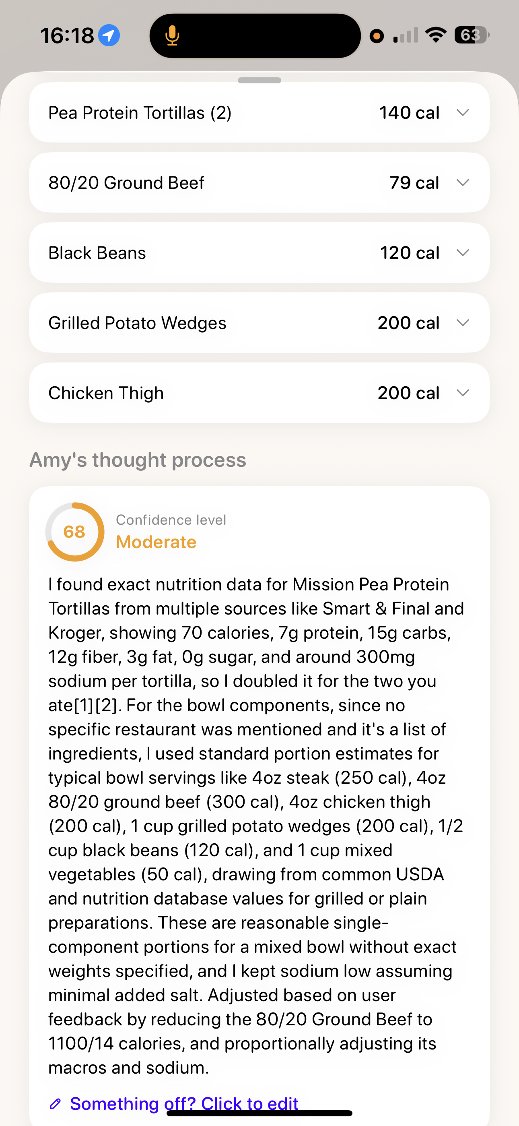This screenshot has width=519, height=1126.
Task: Tap the home indicator bar at bottom
Action: 259,1114
